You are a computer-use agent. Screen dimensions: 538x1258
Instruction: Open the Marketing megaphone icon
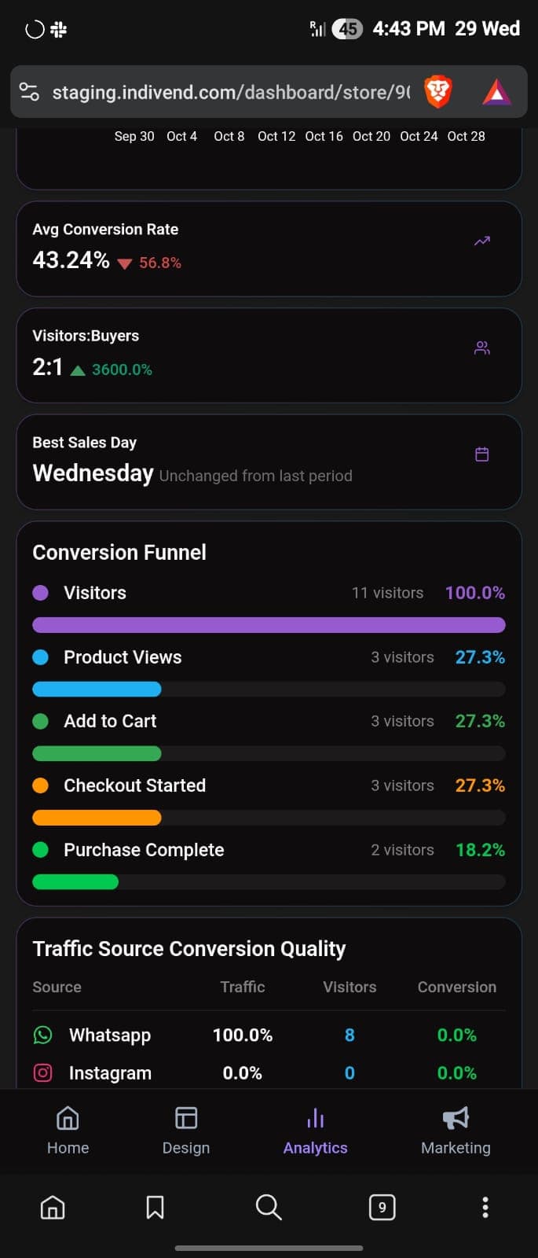pos(456,1118)
